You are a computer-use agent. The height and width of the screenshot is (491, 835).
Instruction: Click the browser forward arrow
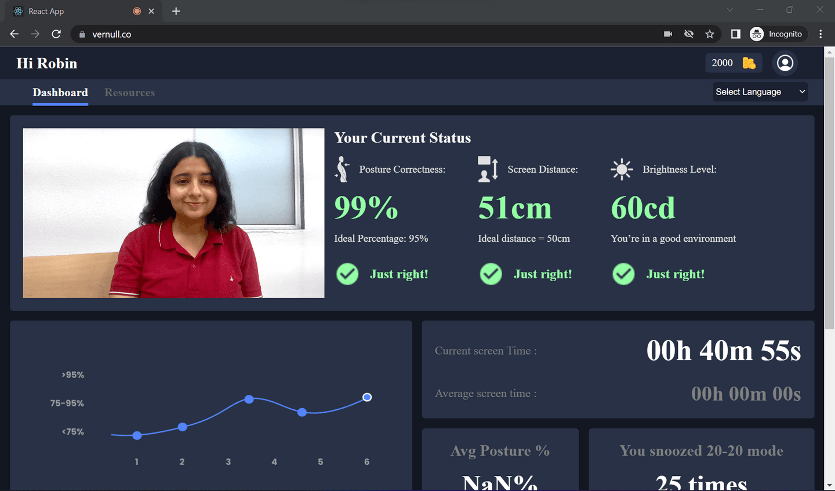coord(35,34)
